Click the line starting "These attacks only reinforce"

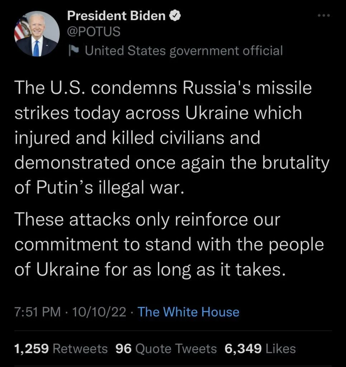pos(147,219)
